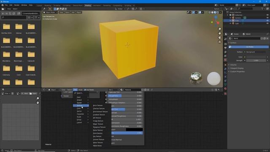Adjust the Roughness slider in Principled node
Screen dimensions: 270x152
(125, 96)
